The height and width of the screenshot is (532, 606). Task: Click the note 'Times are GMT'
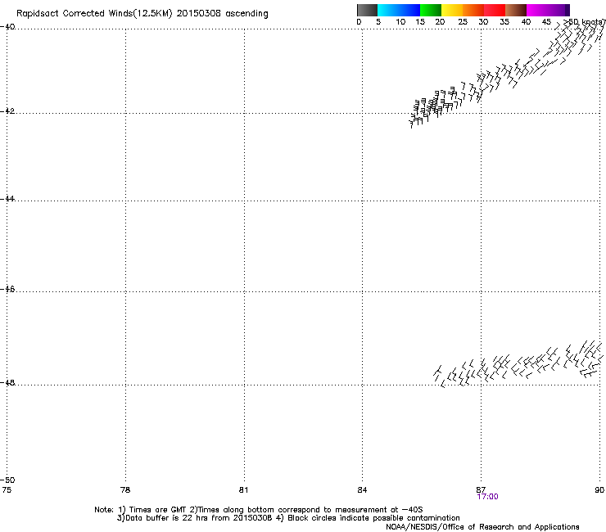pos(158,510)
